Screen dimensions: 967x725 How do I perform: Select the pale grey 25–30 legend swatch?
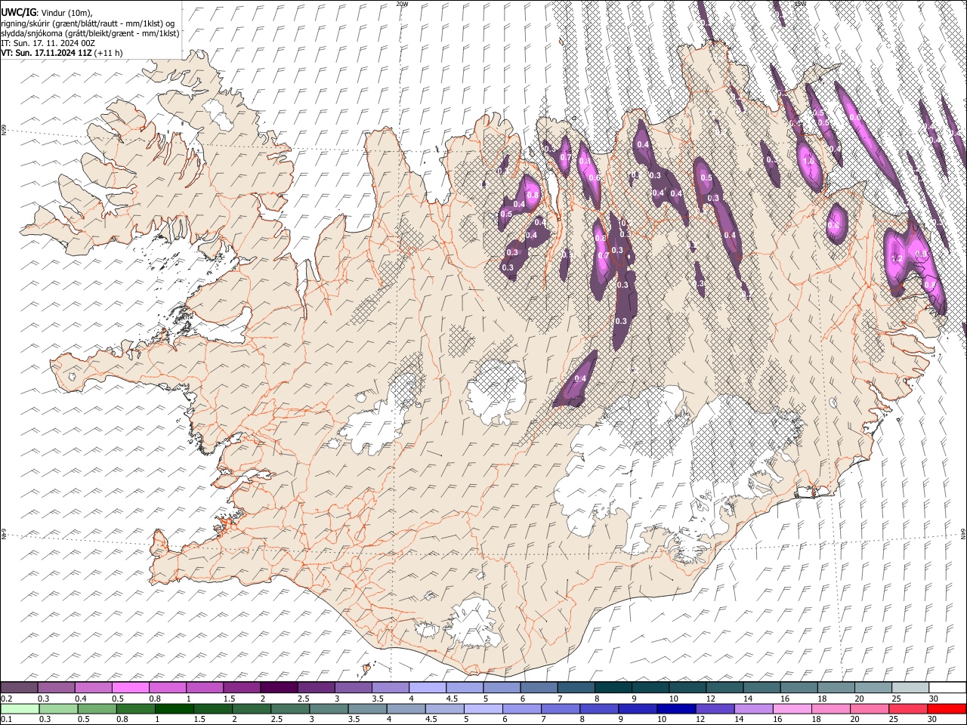coord(909,687)
